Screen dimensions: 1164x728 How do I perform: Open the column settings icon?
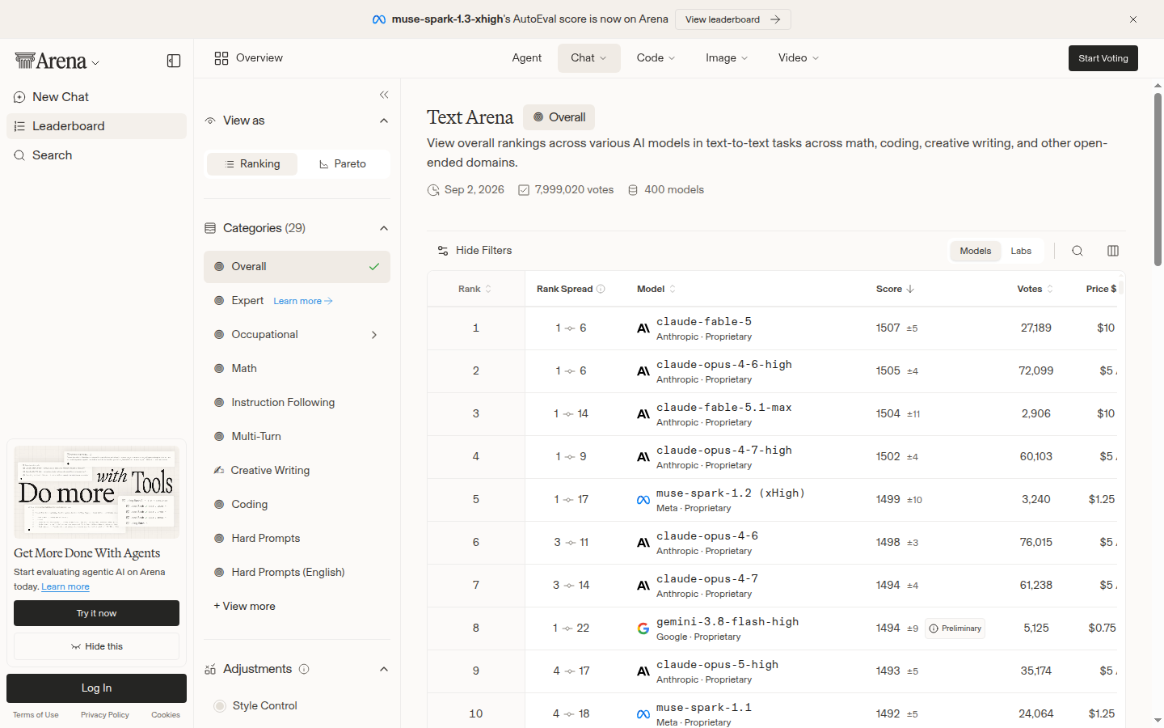click(x=1113, y=251)
